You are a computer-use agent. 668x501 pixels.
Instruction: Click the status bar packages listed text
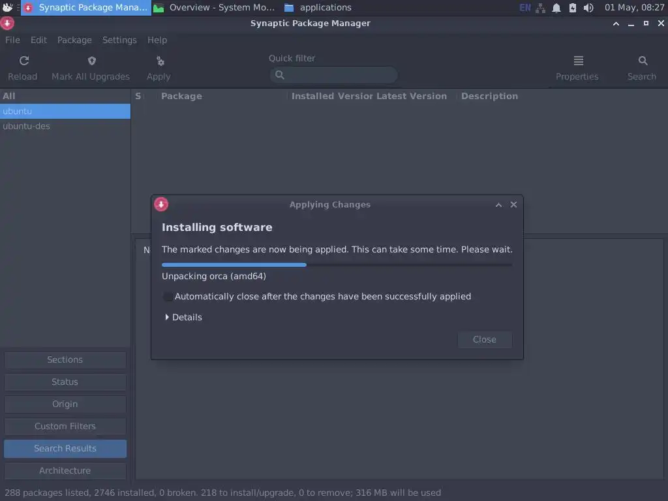223,493
